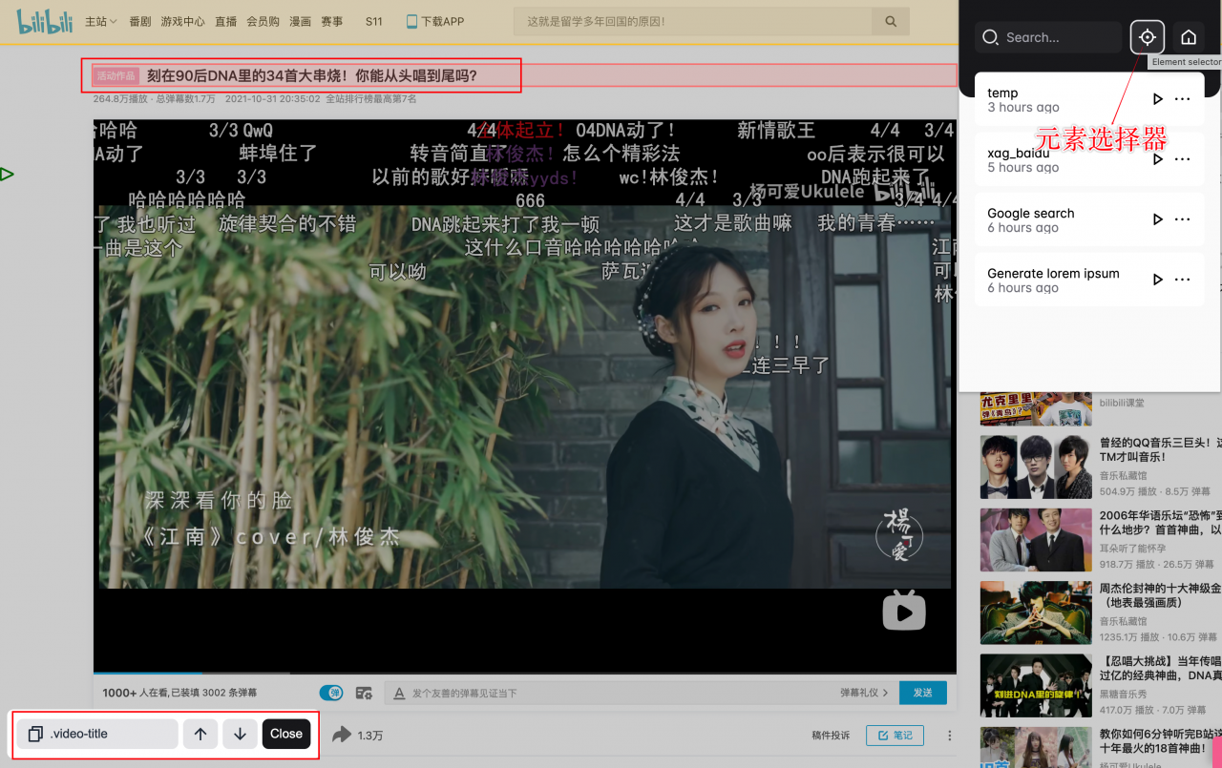The image size is (1222, 768).
Task: Open 赛事 in the navigation
Action: point(331,21)
